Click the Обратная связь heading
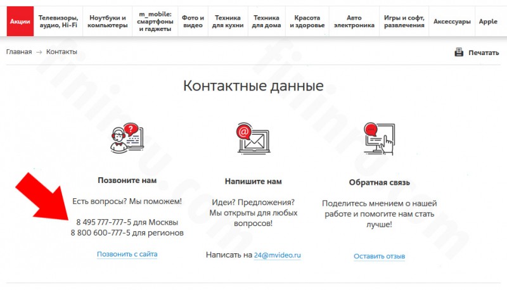Screen dimensions: 507x290 pyautogui.click(x=379, y=182)
